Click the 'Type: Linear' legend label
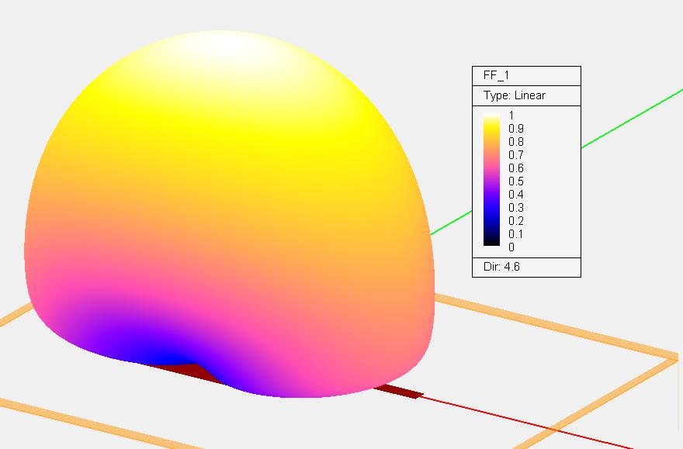 [x=515, y=95]
